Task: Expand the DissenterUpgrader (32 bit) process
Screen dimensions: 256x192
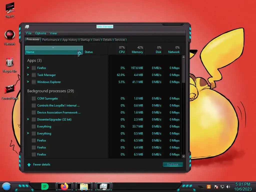Action: point(28,119)
